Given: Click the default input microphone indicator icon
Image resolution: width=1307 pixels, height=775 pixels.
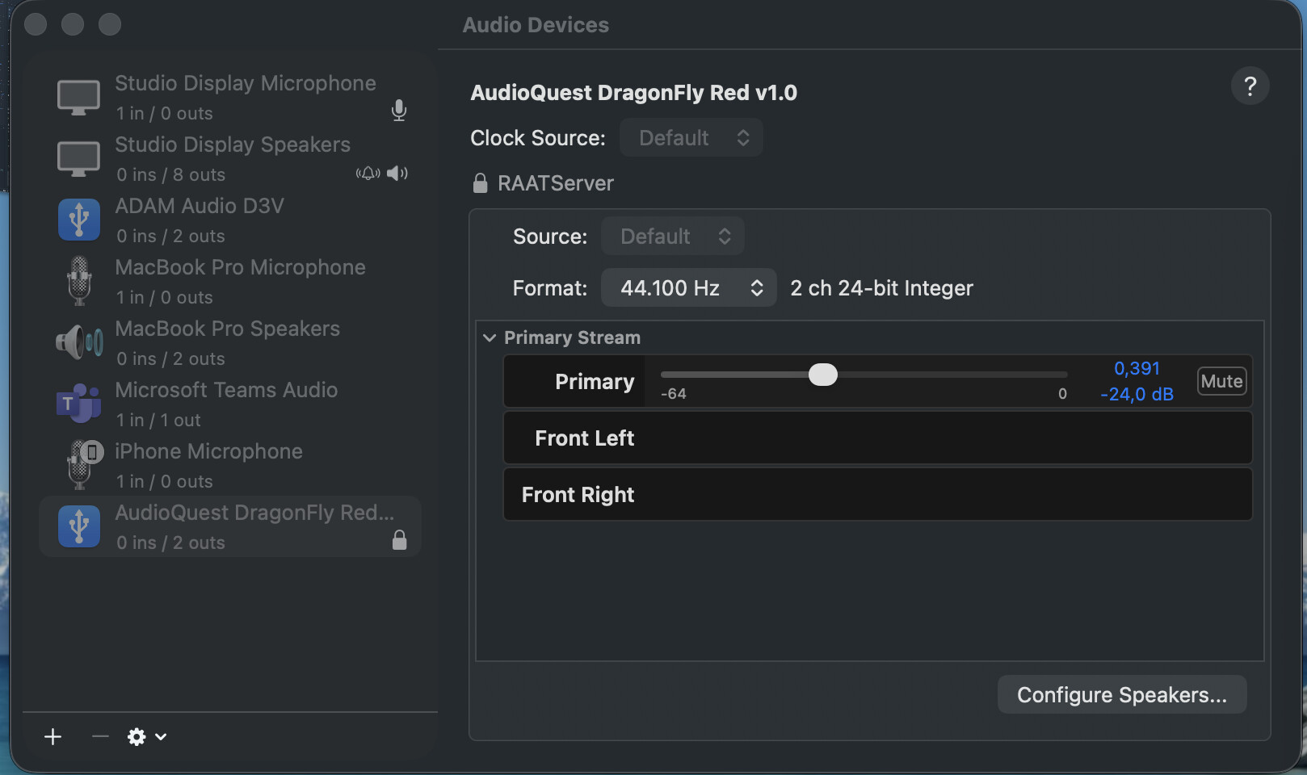Looking at the screenshot, I should tap(399, 111).
